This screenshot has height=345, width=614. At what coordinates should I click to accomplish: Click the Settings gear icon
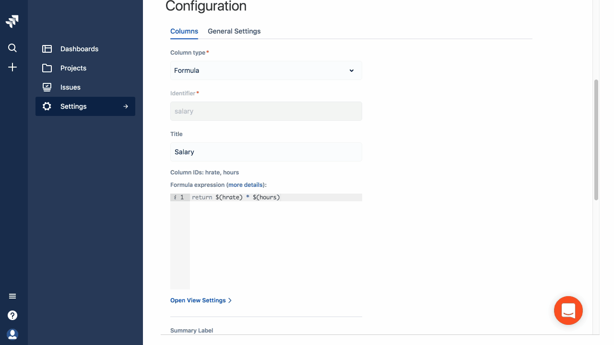[47, 106]
